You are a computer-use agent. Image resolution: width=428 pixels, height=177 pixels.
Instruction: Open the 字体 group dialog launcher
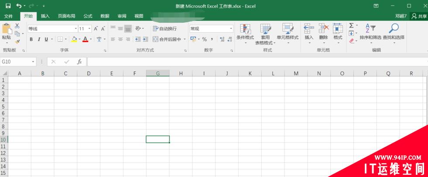point(105,50)
